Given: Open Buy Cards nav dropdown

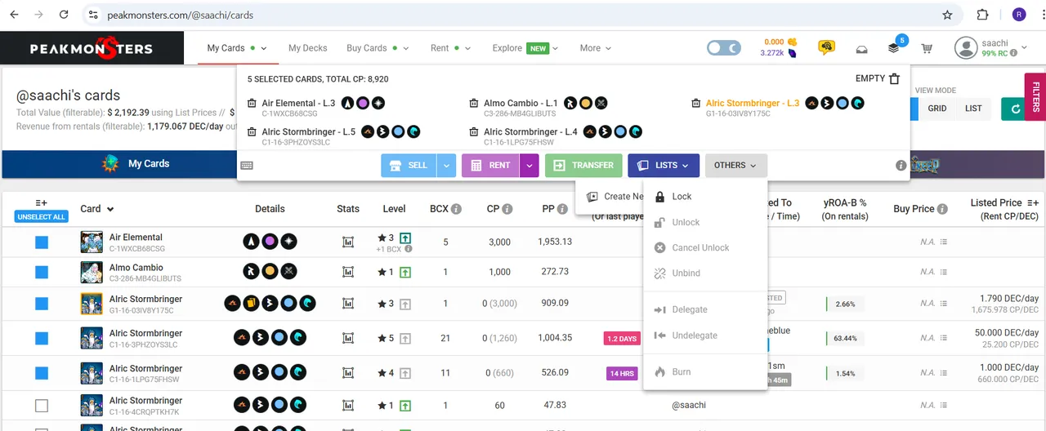Looking at the screenshot, I should (x=377, y=48).
